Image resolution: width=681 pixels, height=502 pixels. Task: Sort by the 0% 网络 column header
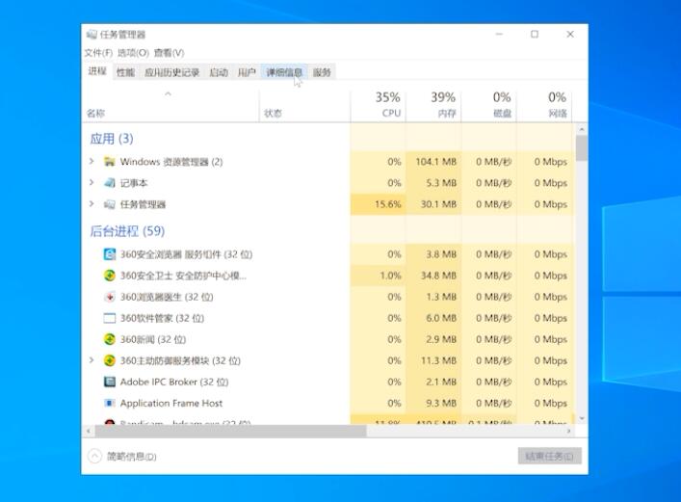point(544,106)
